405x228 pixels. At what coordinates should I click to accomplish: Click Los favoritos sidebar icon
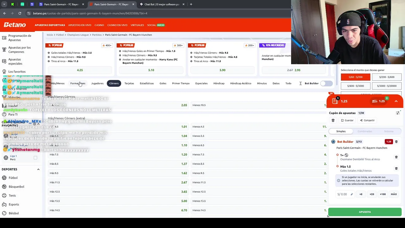(4, 72)
